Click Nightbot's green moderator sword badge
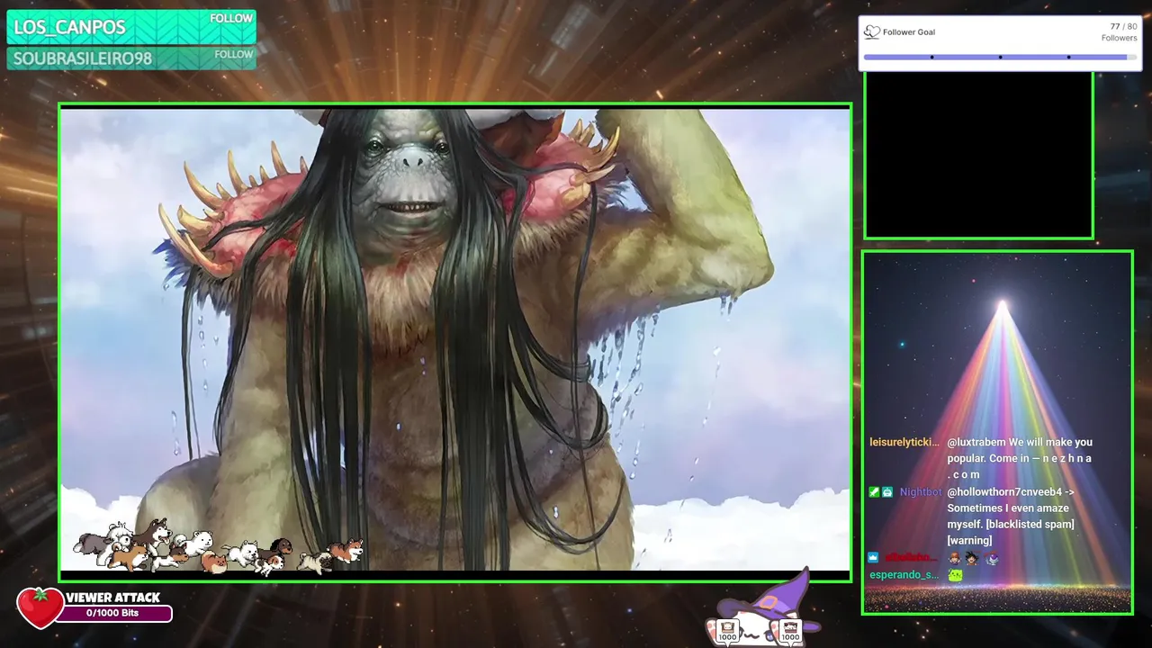1152x648 pixels. [x=874, y=492]
